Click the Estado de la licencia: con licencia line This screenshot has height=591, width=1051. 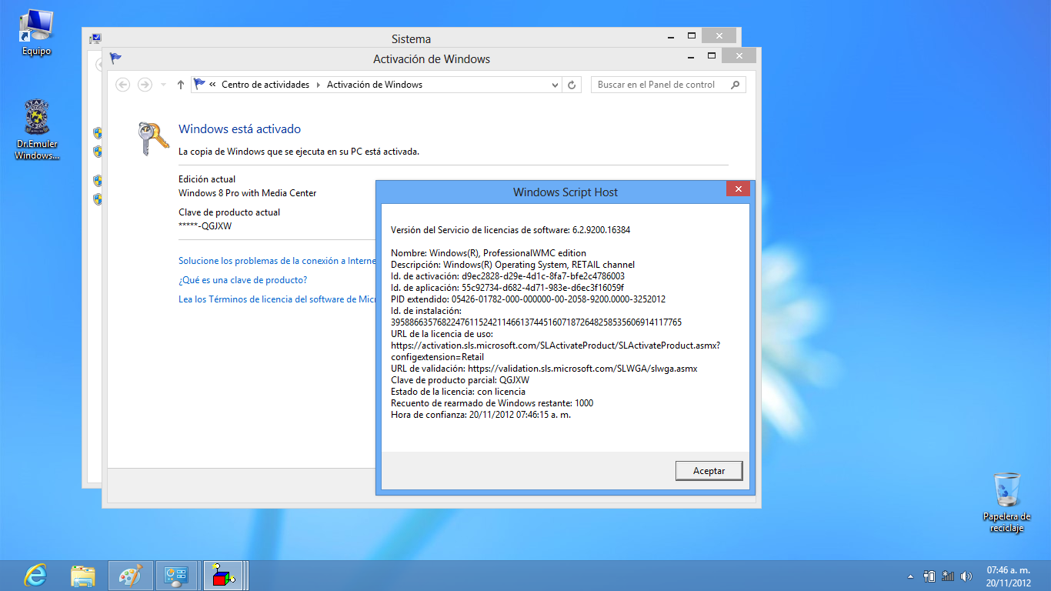tap(458, 392)
